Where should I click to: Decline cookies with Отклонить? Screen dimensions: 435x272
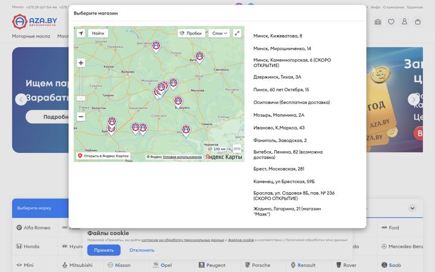(142, 250)
